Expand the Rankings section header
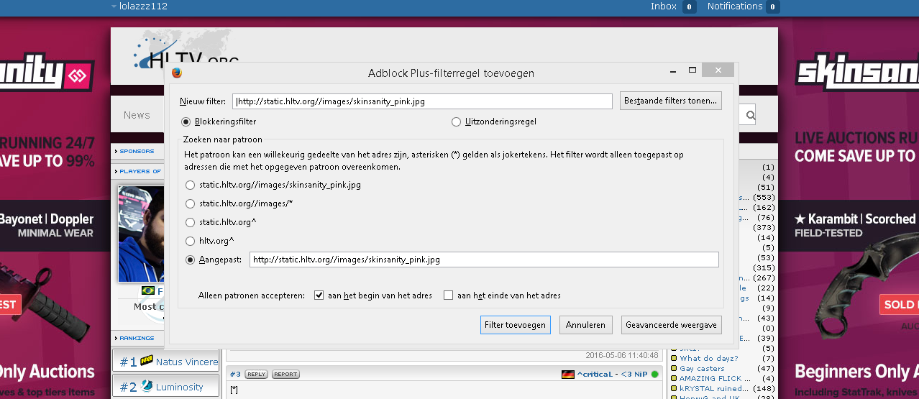The height and width of the screenshot is (399, 919). point(137,338)
